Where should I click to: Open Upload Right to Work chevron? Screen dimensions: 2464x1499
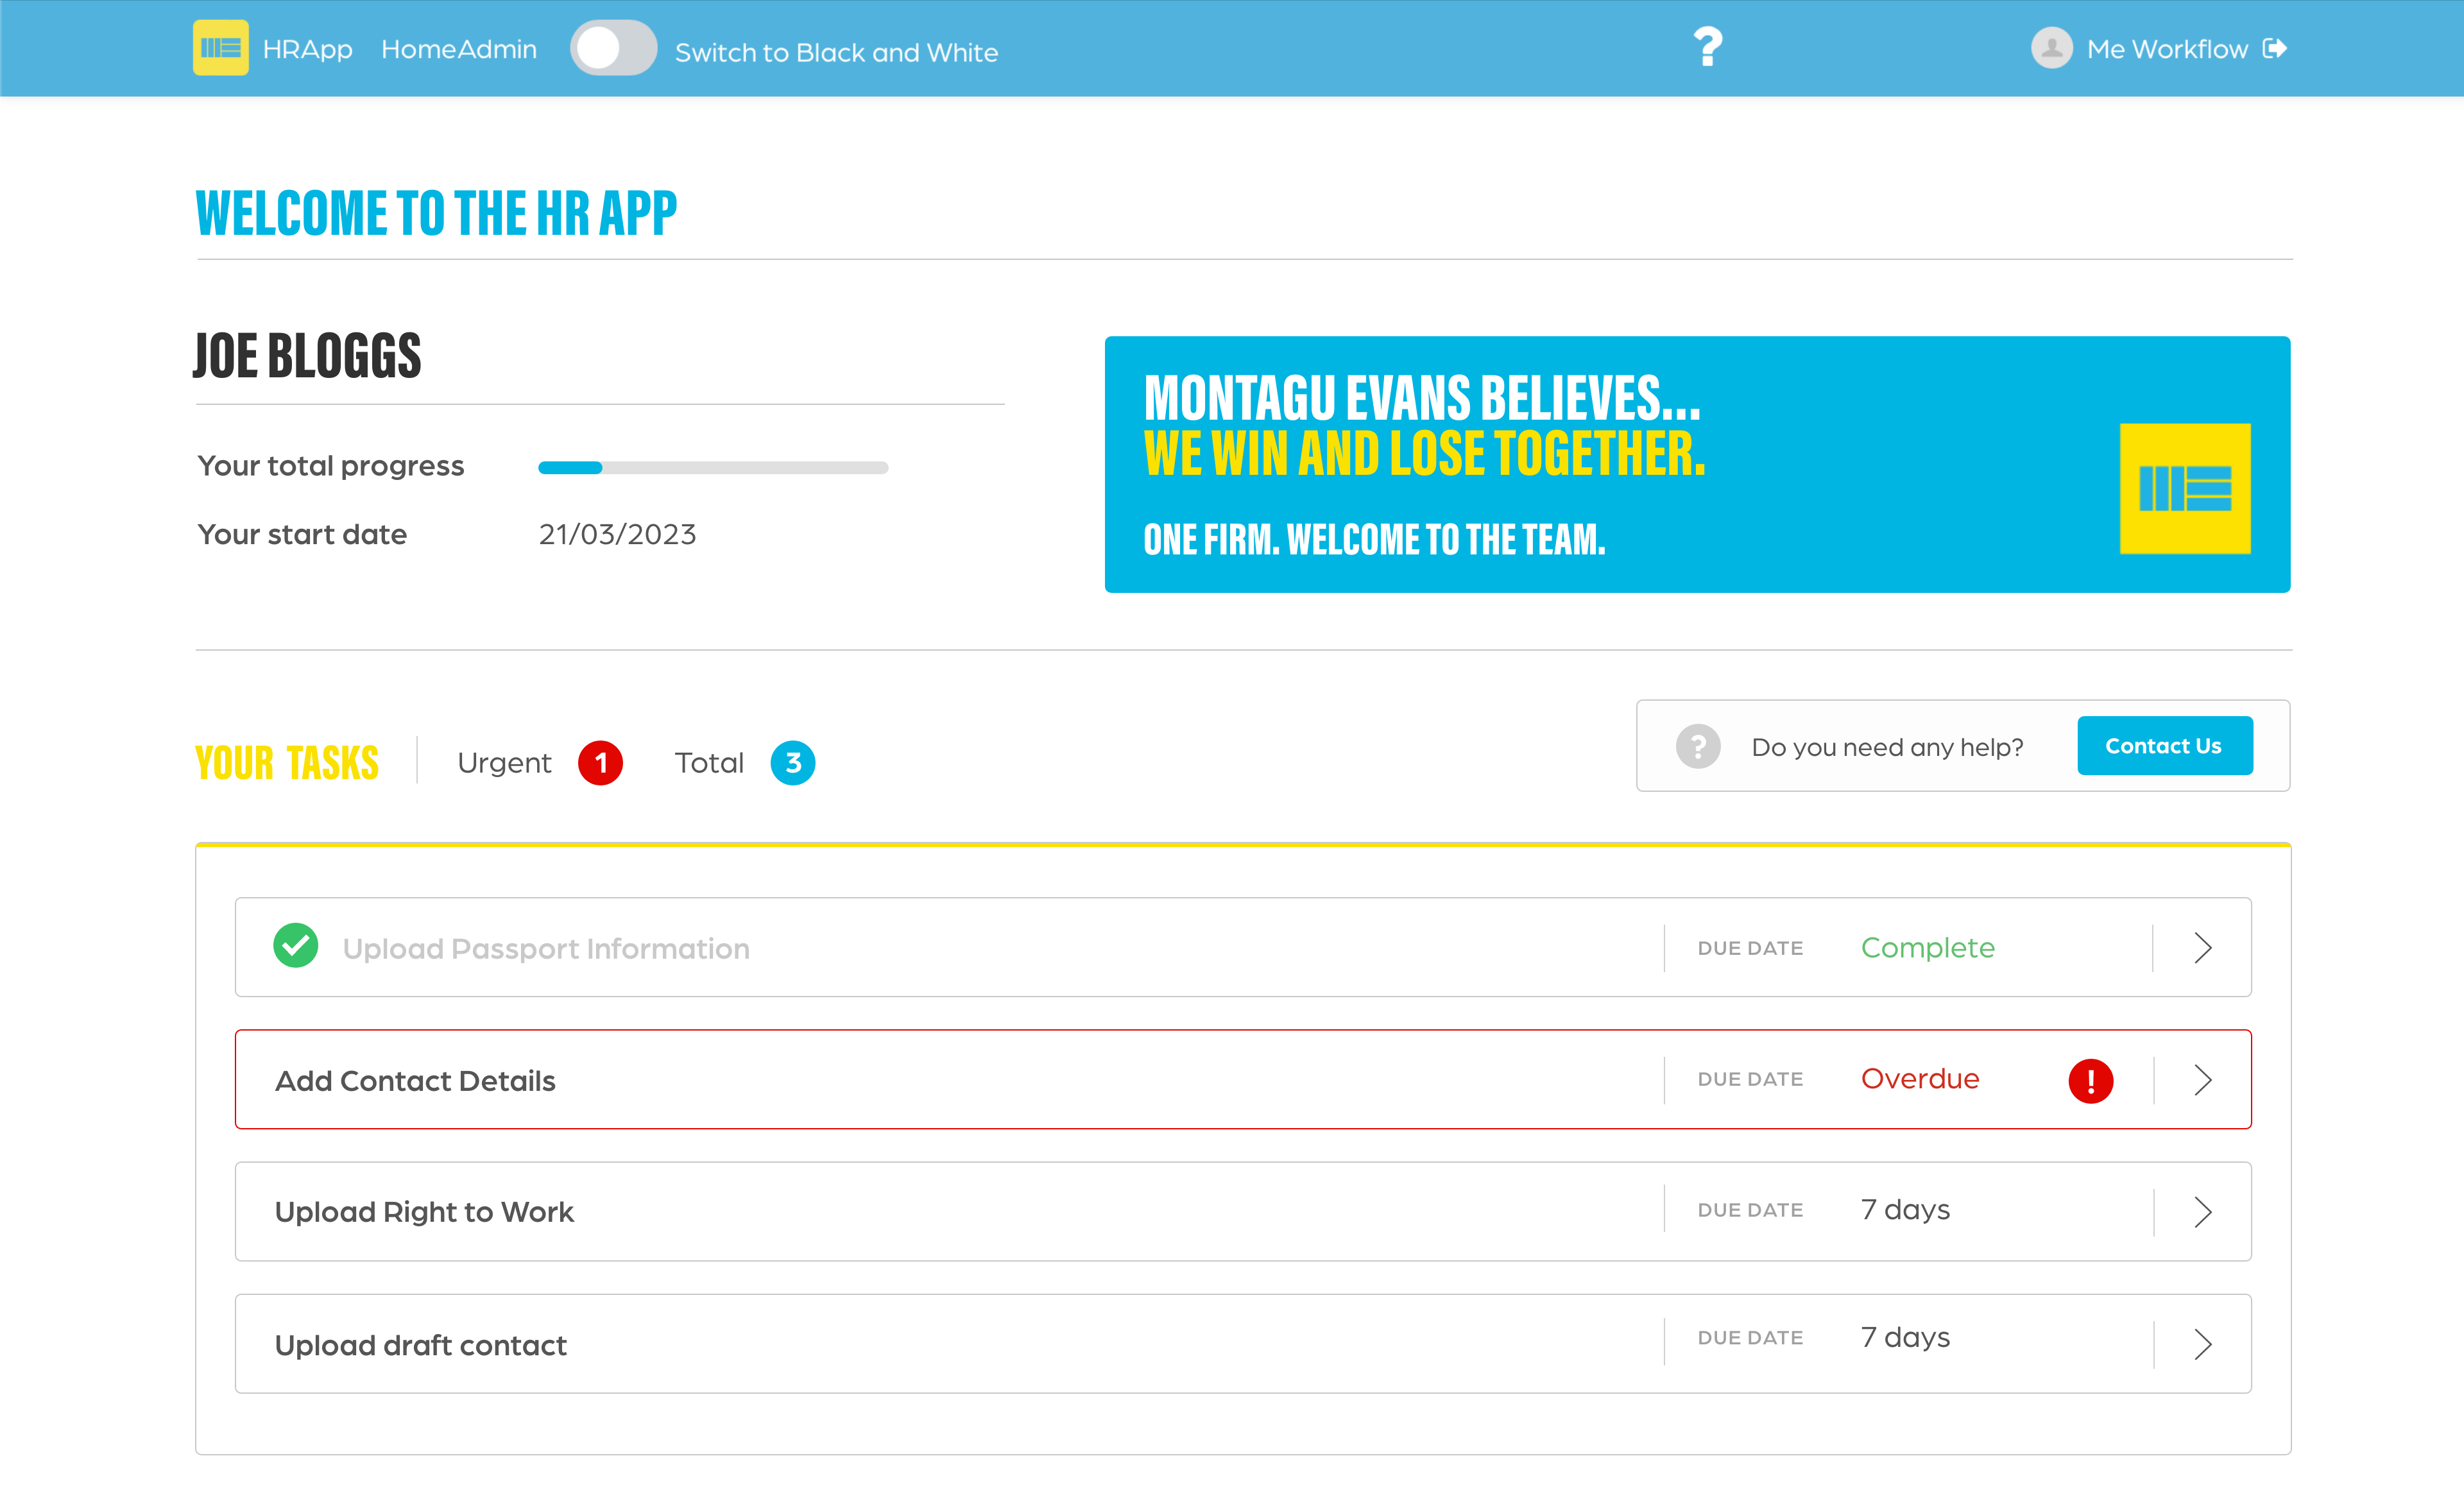click(2202, 1212)
